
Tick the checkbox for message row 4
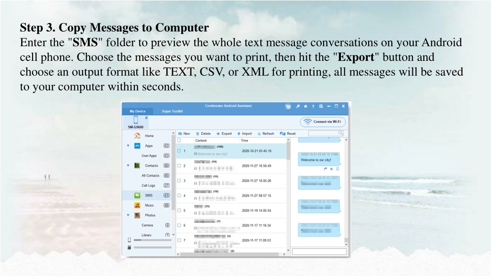tap(179, 195)
